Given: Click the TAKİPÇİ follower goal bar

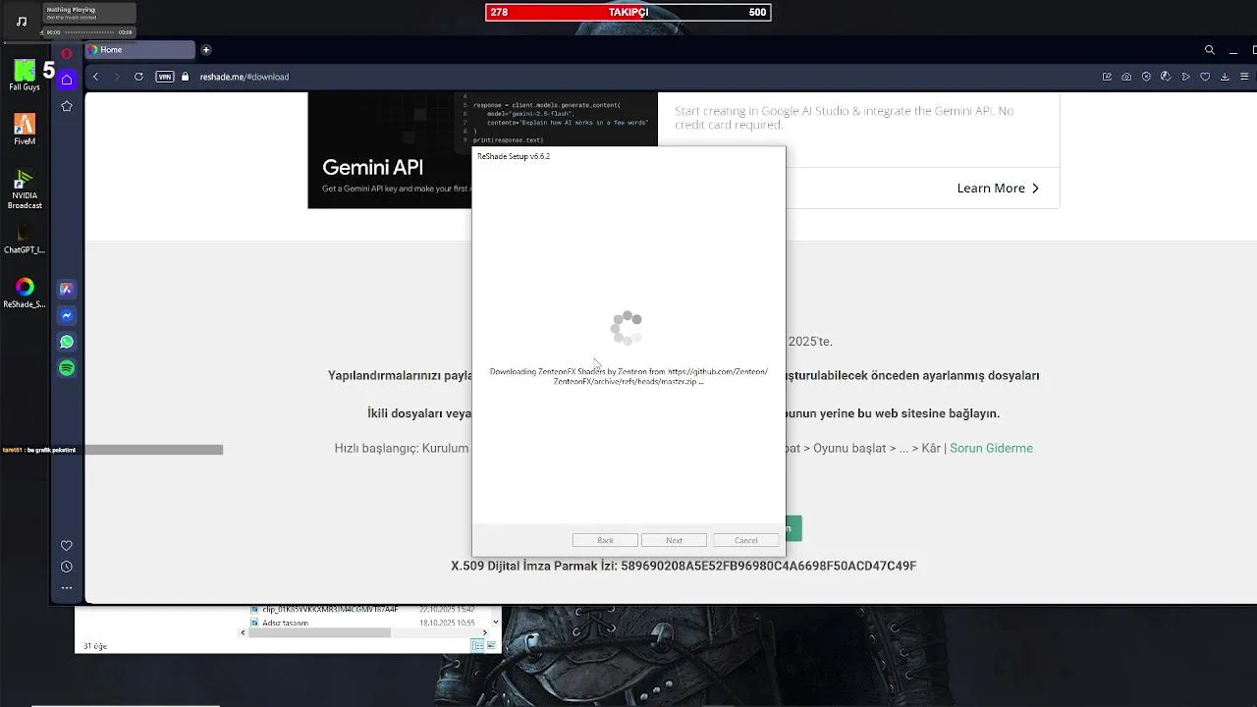Looking at the screenshot, I should 628,12.
